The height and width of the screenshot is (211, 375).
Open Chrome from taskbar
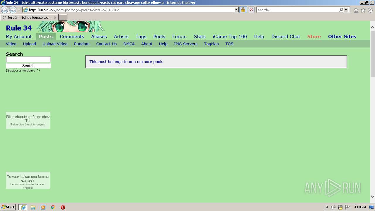pyautogui.click(x=53, y=207)
